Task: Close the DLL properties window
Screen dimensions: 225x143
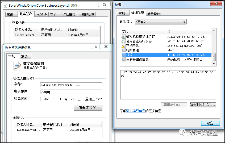Action: click(105, 4)
